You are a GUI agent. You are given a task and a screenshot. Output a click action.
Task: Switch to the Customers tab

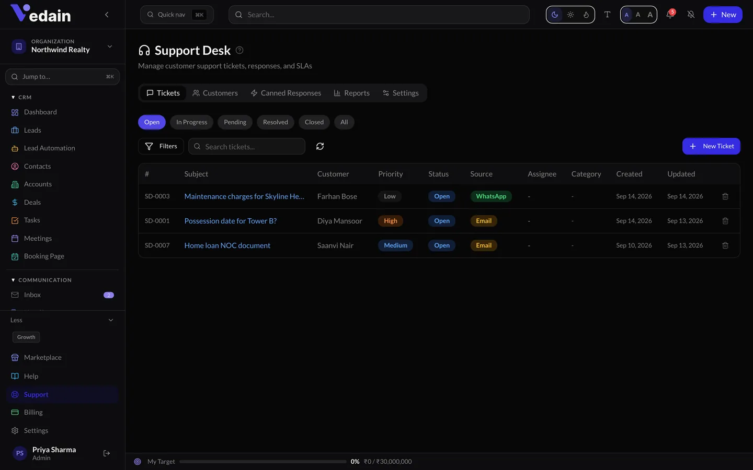215,93
